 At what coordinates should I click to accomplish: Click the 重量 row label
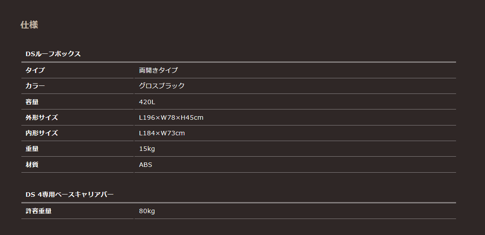tap(32, 149)
